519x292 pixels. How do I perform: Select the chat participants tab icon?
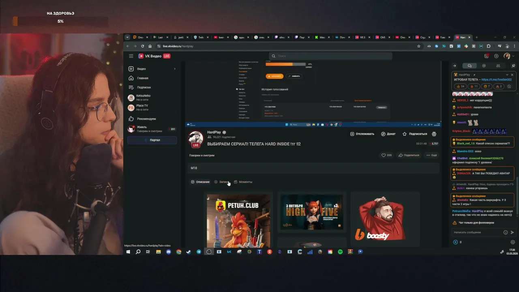click(498, 66)
